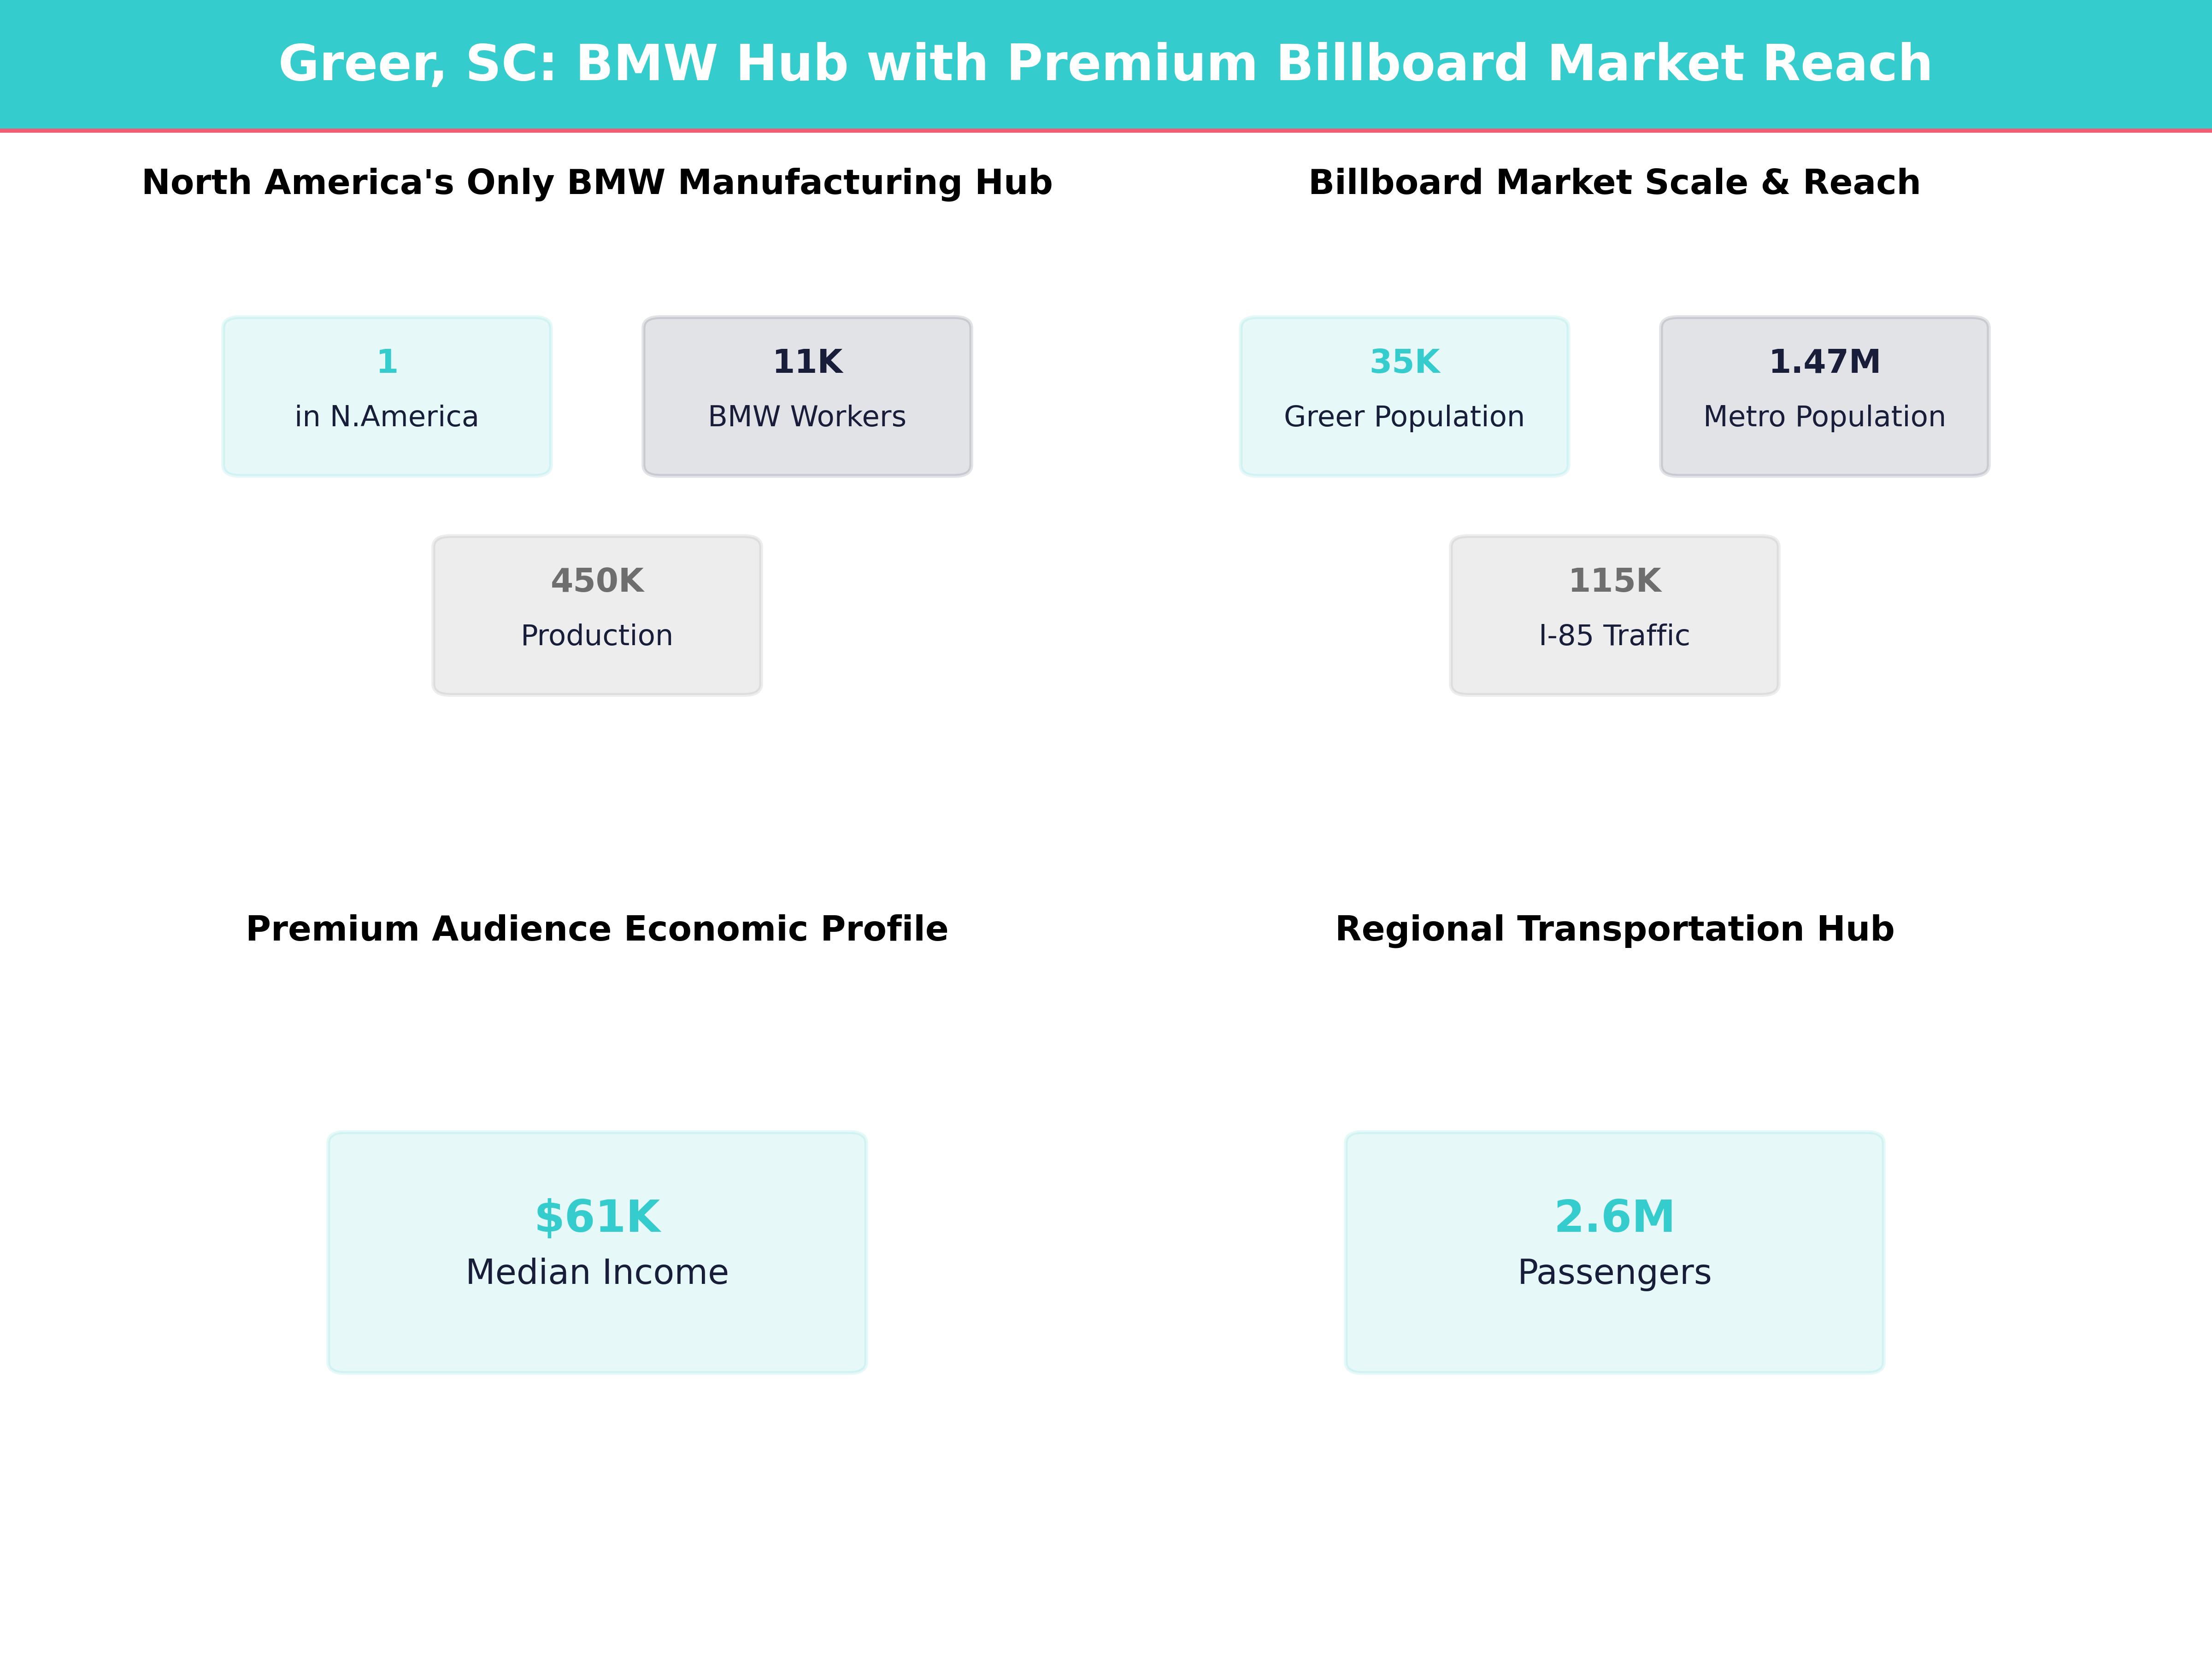The image size is (2212, 1659).
Task: Select the Passengers label
Action: [1614, 1272]
